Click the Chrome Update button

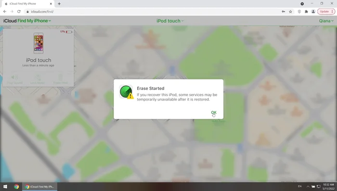coord(326,12)
